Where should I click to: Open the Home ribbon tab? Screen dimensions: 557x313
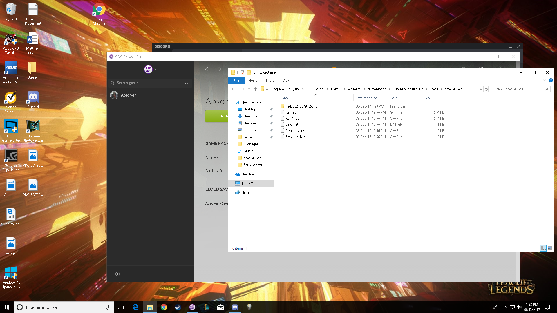253,81
